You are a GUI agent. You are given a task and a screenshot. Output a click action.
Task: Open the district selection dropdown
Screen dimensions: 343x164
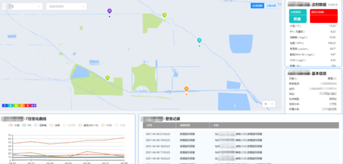[x=22, y=6]
